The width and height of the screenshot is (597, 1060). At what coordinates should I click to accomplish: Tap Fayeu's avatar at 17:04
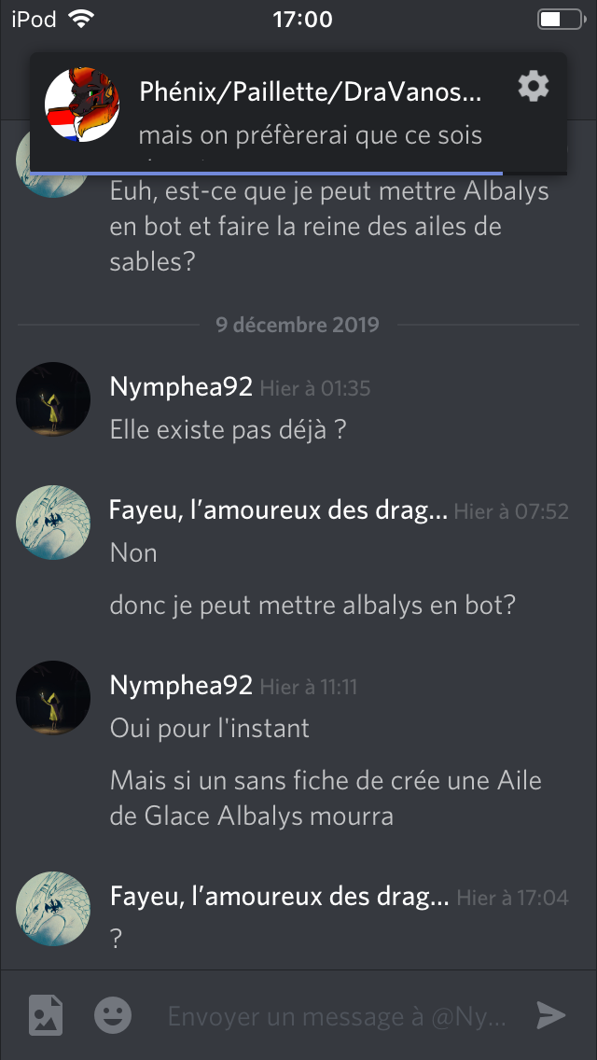click(53, 909)
